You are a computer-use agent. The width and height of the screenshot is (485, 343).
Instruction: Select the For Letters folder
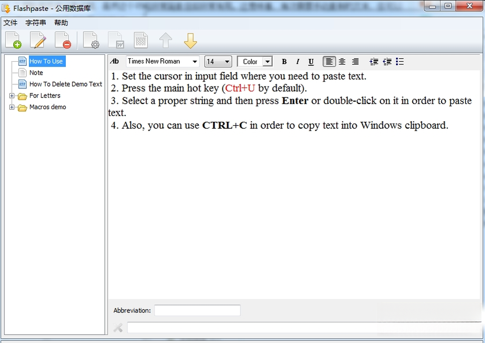click(x=45, y=95)
